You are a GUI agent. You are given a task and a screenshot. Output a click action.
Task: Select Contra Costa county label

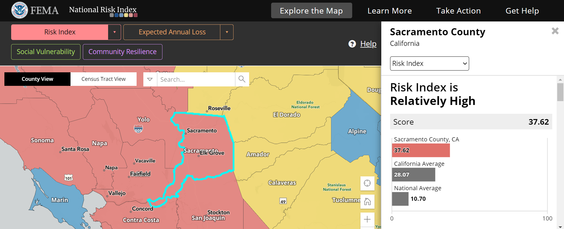[141, 220]
